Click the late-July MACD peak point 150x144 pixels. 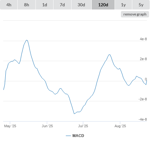click(x=109, y=54)
